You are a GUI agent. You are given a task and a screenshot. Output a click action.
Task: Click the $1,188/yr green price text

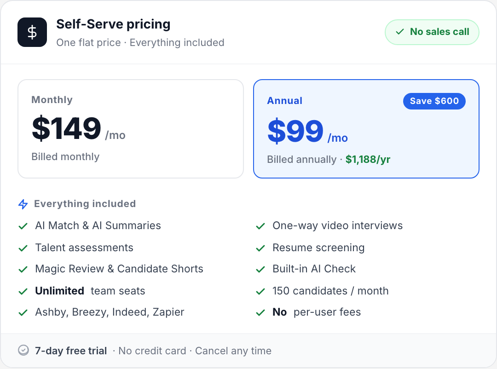[369, 159]
